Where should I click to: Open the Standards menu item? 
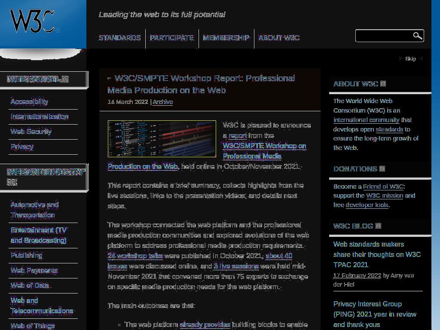pyautogui.click(x=119, y=38)
